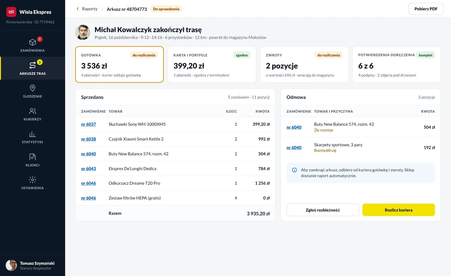451x276 pixels.
Task: Click the Arkusz nr 48704773 title
Action: coord(127,9)
